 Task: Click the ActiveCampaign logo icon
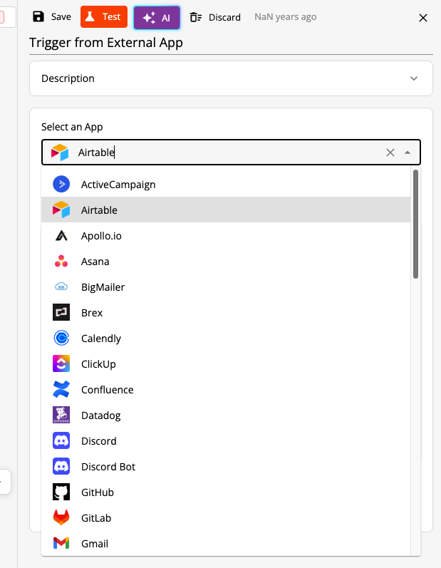(61, 185)
